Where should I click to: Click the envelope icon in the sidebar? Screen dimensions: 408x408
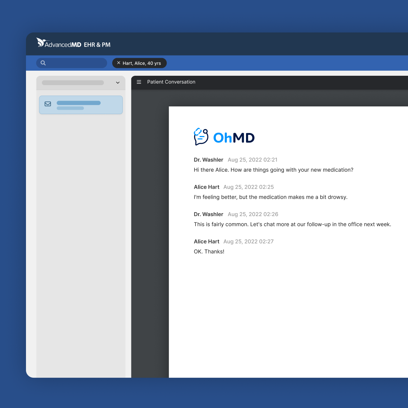(48, 104)
